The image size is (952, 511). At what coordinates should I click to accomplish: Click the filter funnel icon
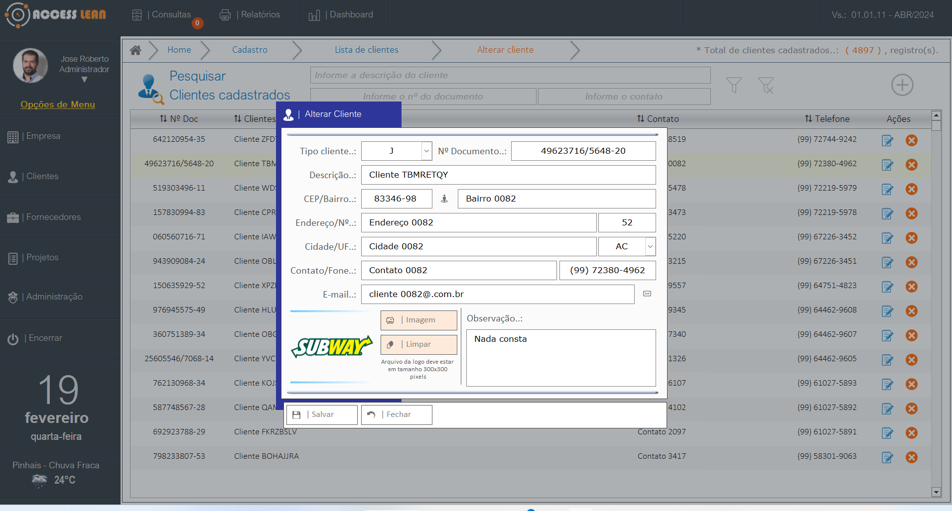tap(733, 85)
